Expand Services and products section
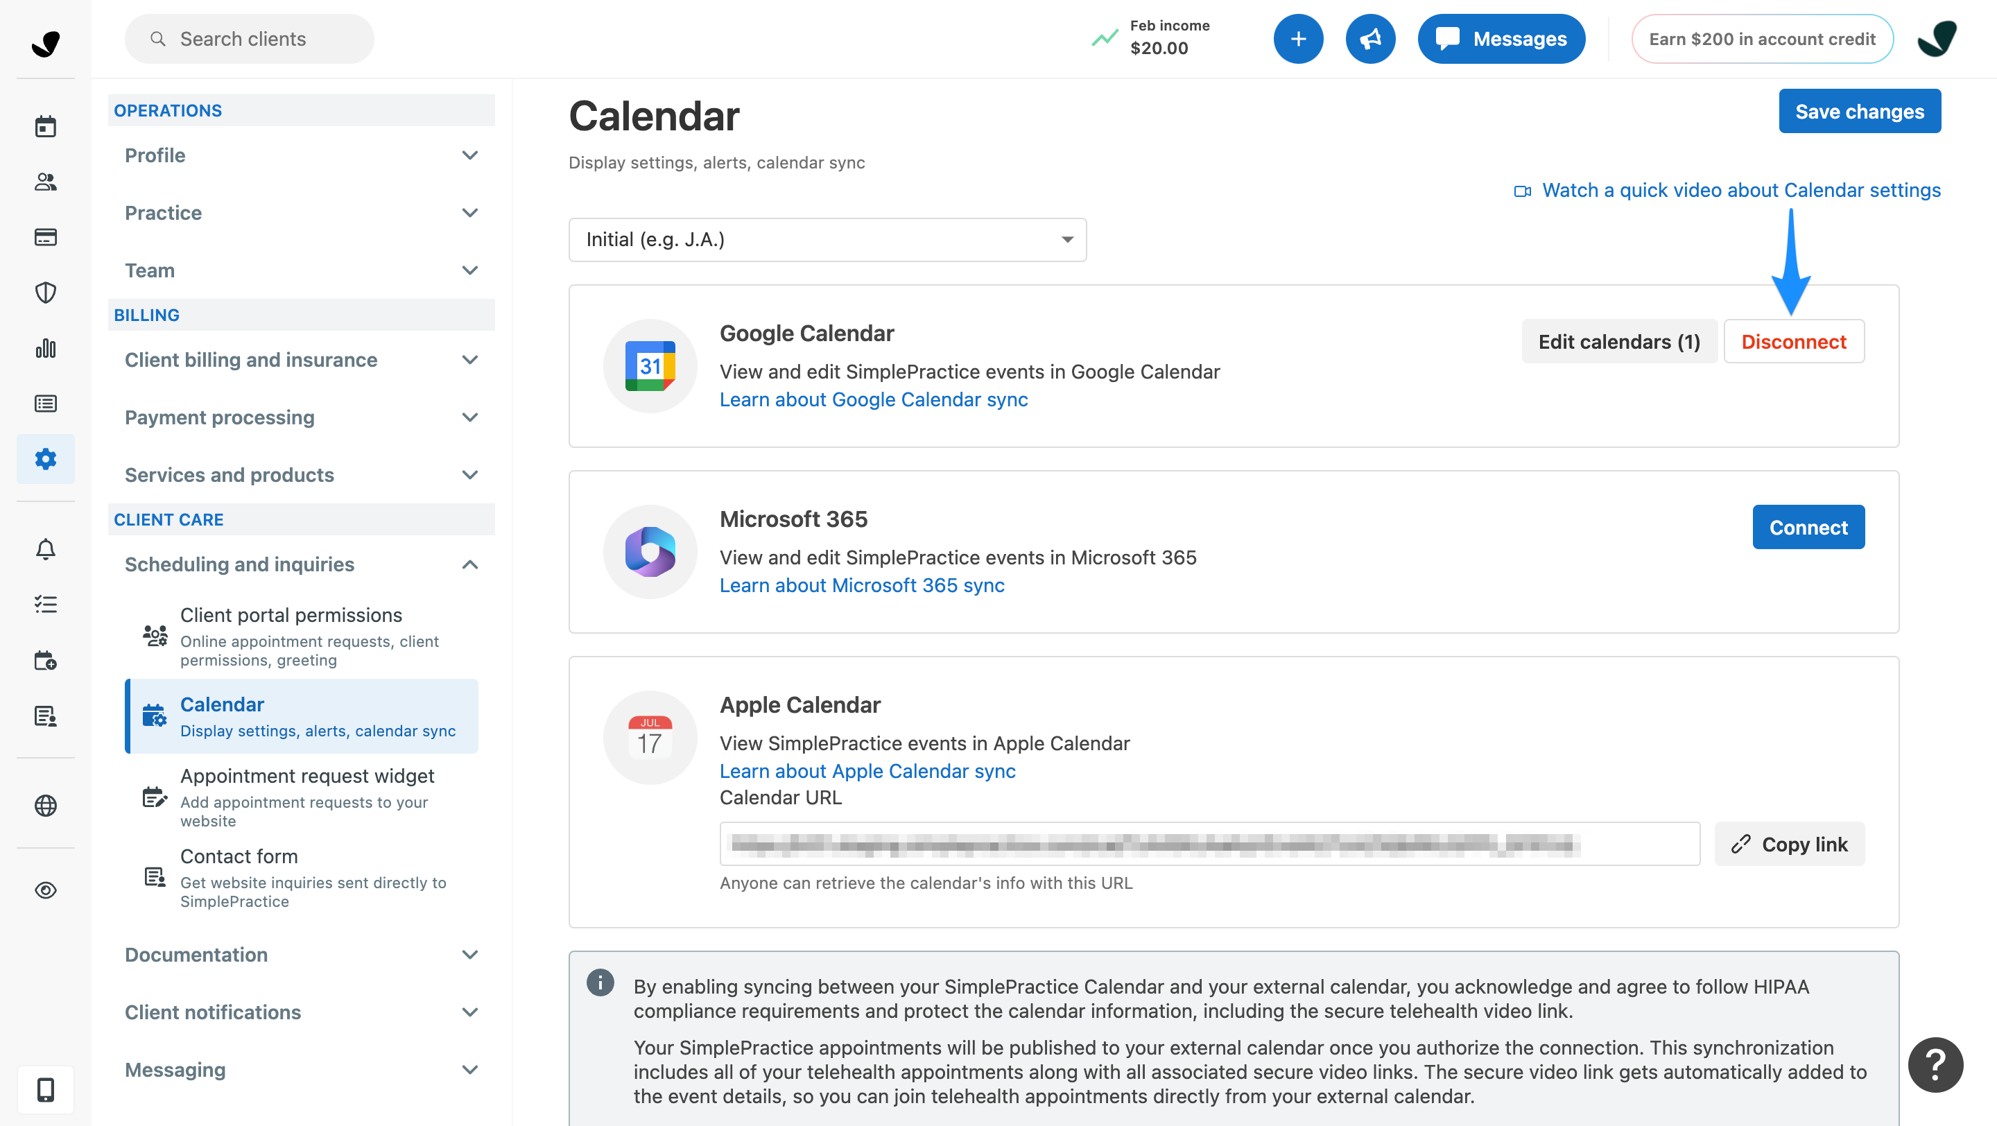 [x=301, y=475]
